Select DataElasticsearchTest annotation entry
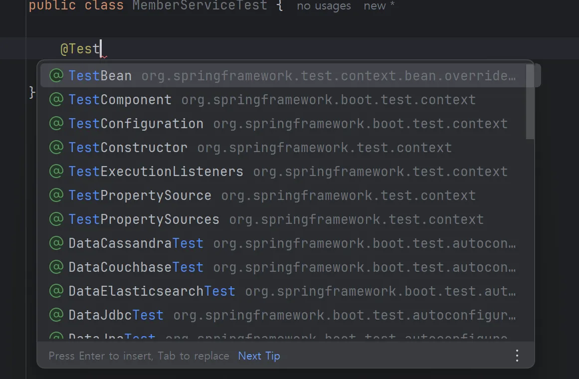This screenshot has height=379, width=579. coord(283,291)
